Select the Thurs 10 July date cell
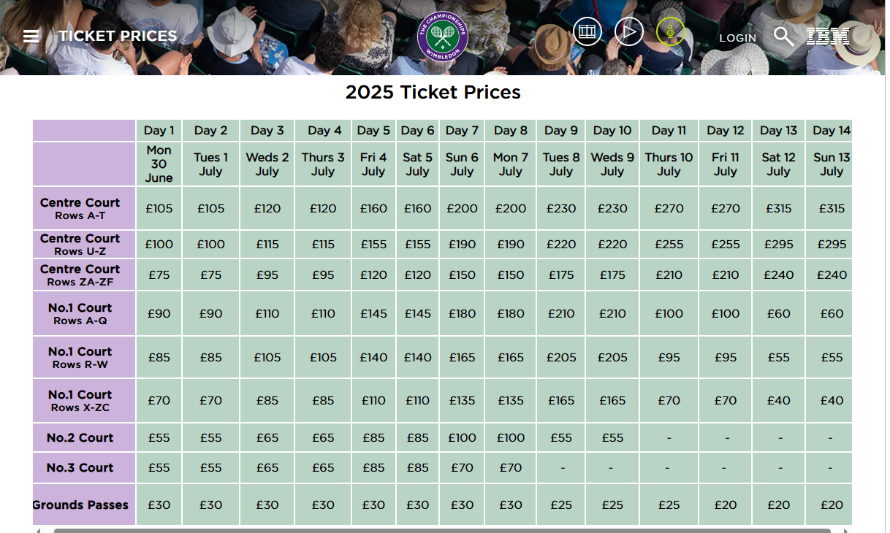890x533 pixels. 669,164
